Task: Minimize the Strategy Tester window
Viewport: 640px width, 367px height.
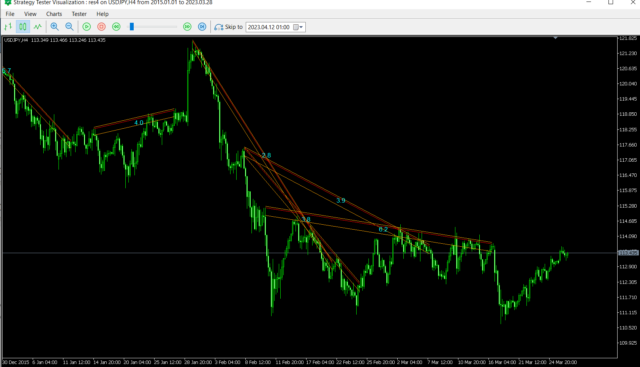Action: [589, 2]
